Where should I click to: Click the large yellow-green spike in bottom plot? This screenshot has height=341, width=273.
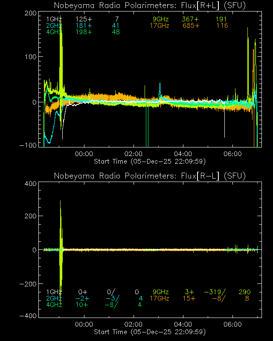tap(61, 213)
